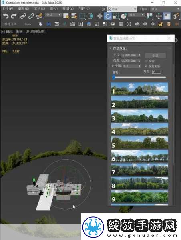Screen dimensions: 181x240
Task: Click the radius value field 20000.0mm
Action: click(129, 55)
